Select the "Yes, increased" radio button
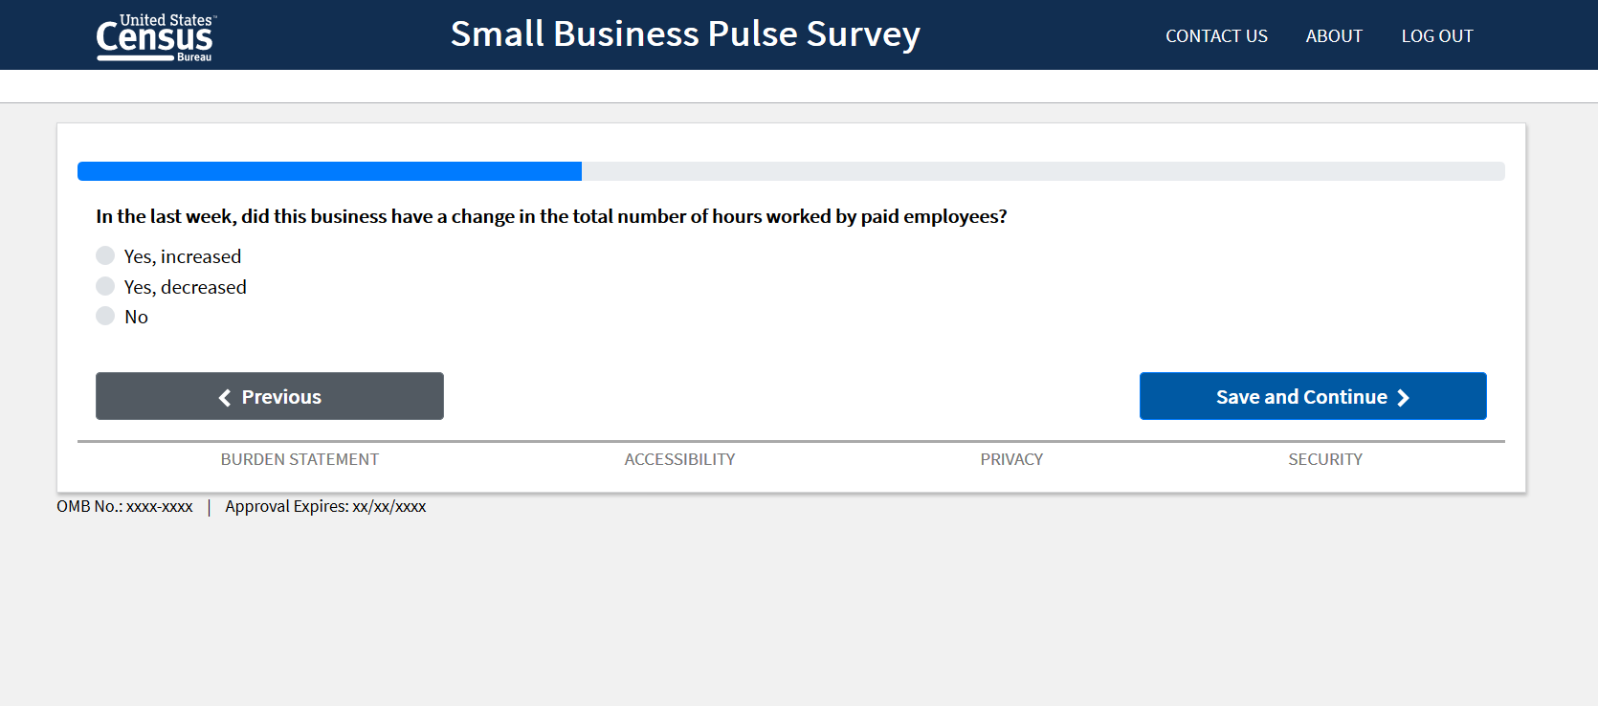The width and height of the screenshot is (1598, 706). tap(105, 255)
